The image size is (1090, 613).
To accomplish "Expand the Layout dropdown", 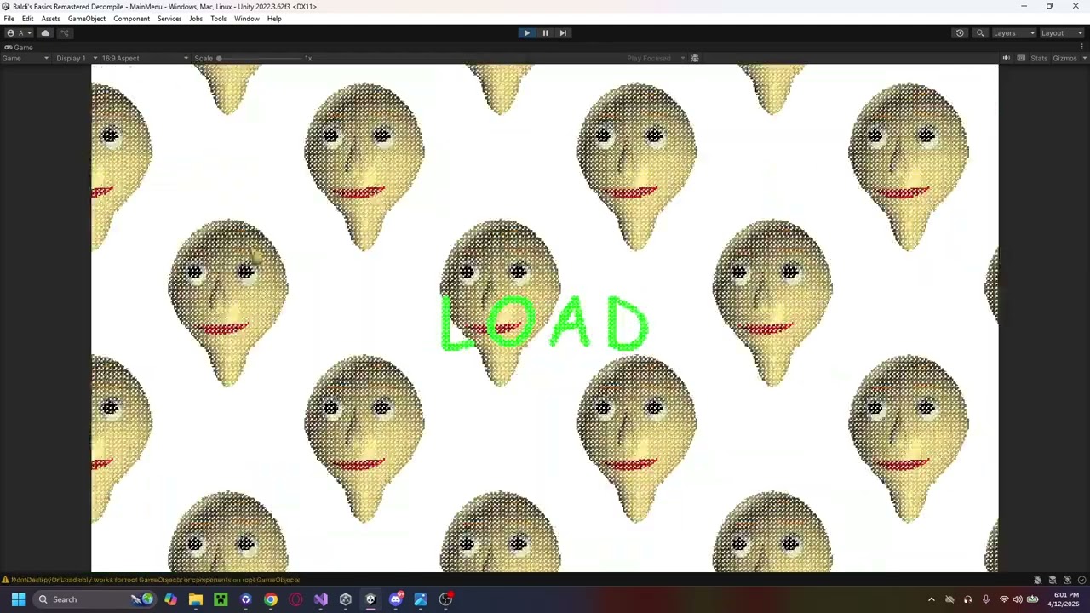I will click(x=1061, y=33).
